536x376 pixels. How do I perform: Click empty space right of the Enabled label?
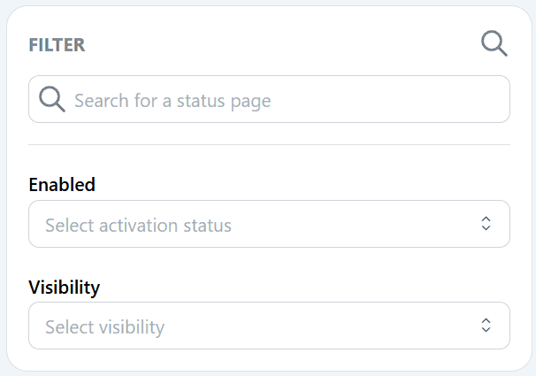click(302, 185)
